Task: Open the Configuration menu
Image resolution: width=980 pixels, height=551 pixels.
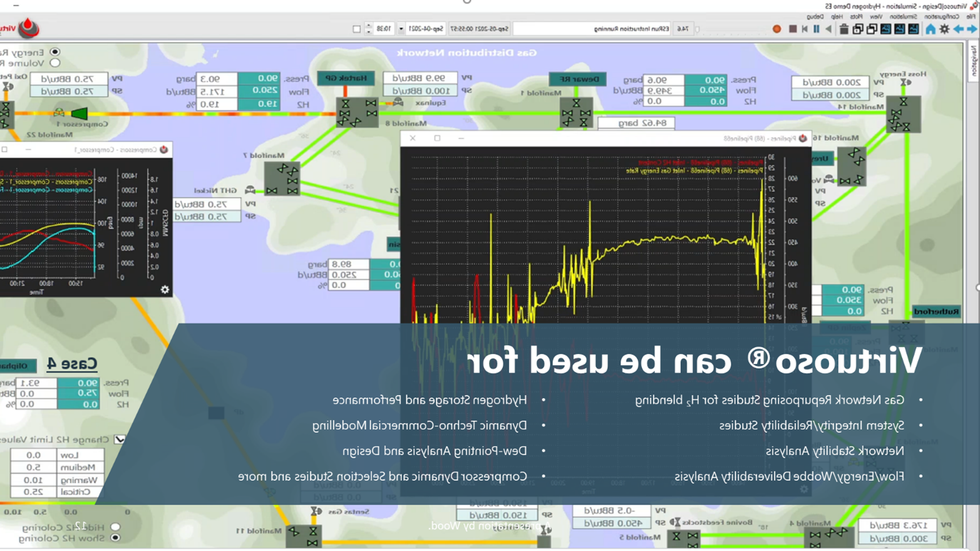Action: pos(941,17)
